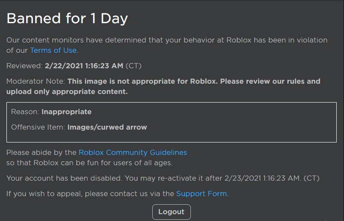Screen dimensions: 344x221
Task: Click the "Please abide by the" text
Action: (x=42, y=152)
